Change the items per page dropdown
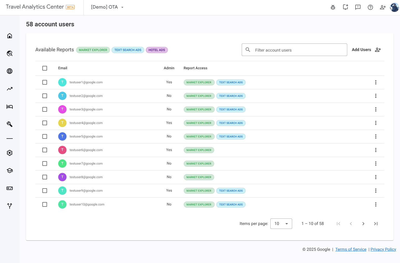Viewport: 400px width, 263px height. point(281,223)
